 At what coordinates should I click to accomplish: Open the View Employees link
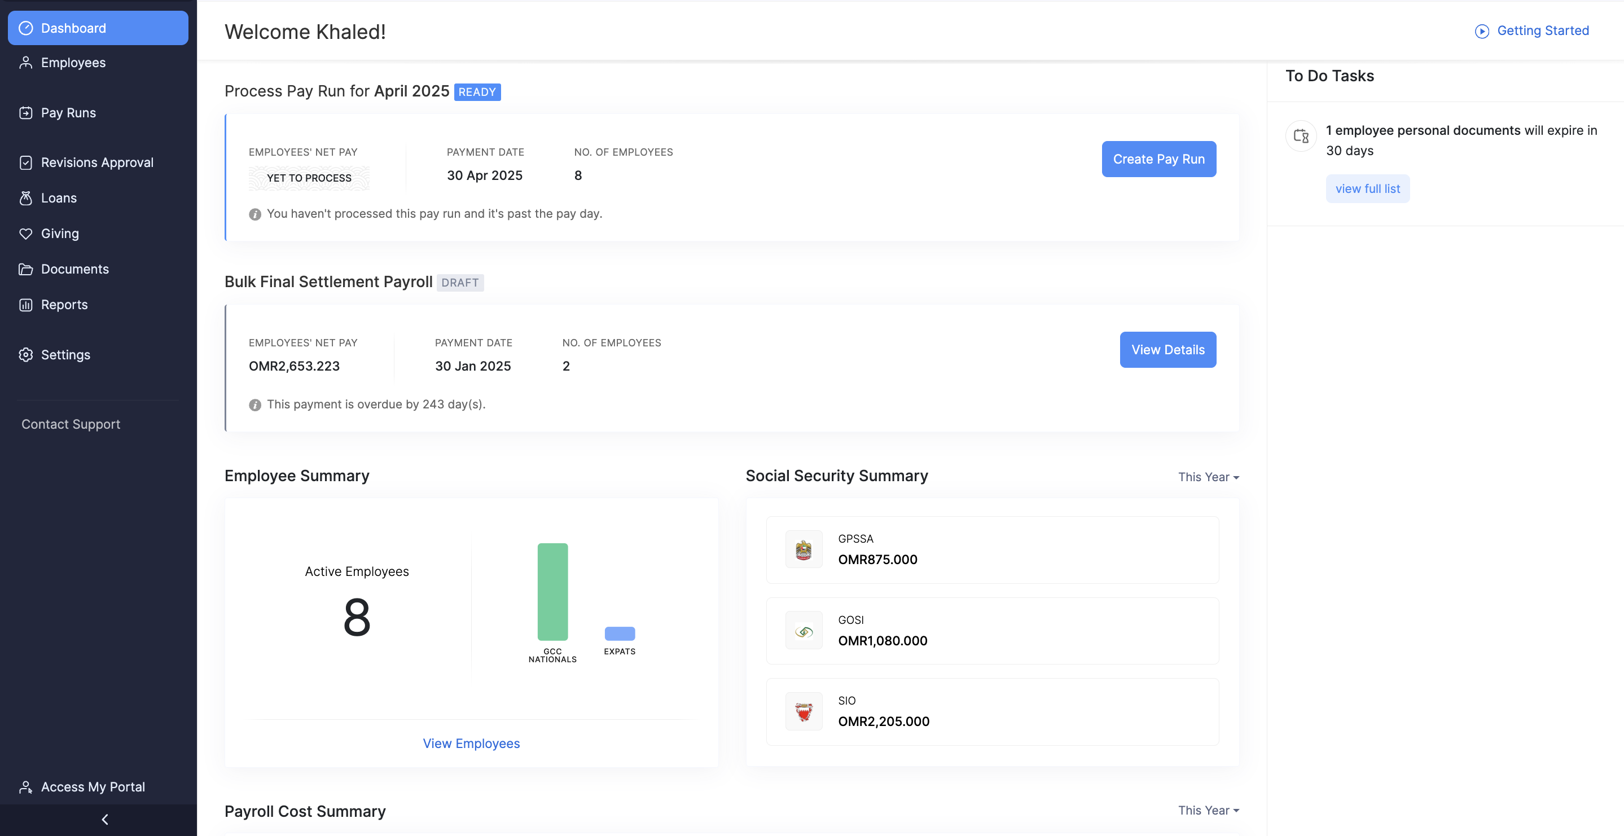[x=471, y=743]
